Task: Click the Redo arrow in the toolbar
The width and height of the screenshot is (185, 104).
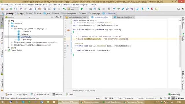Action: pyautogui.click(x=25, y=9)
